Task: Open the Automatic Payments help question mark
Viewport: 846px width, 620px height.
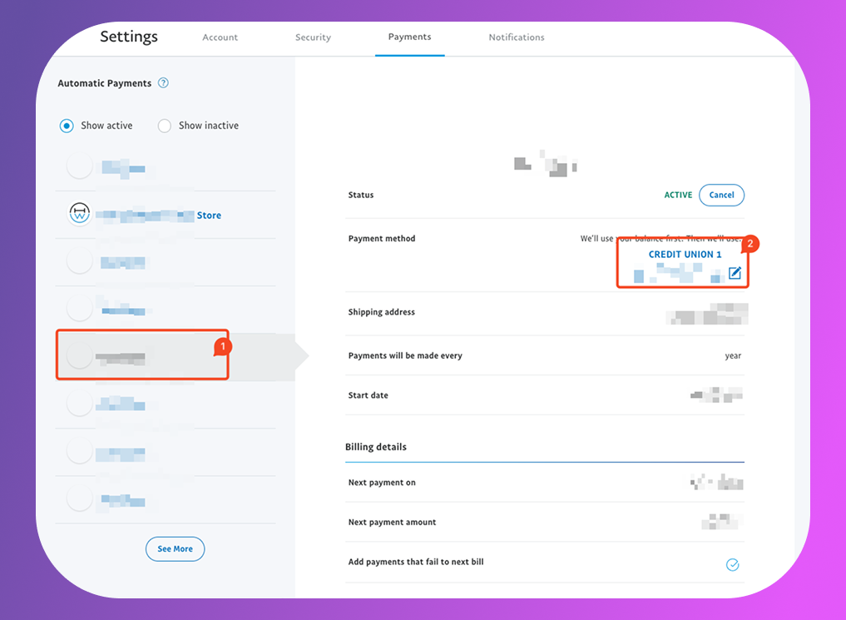Action: tap(163, 83)
